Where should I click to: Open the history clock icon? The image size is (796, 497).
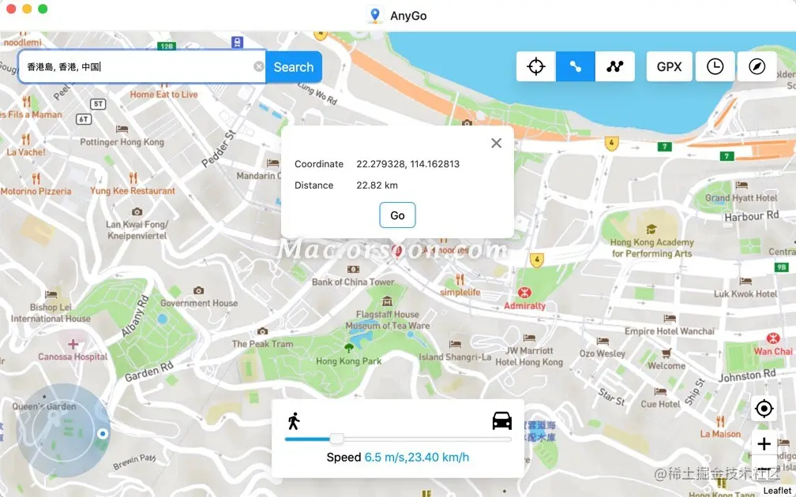pos(715,66)
